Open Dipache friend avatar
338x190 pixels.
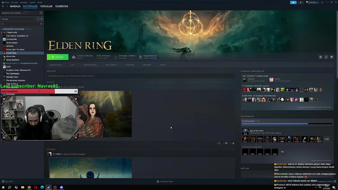[245, 80]
